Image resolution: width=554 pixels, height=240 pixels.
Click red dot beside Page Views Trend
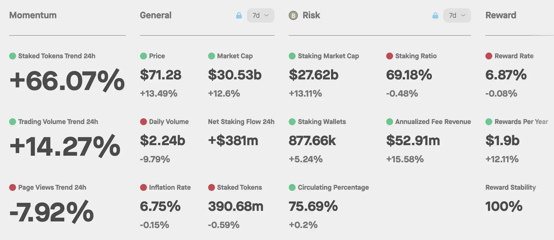click(13, 187)
